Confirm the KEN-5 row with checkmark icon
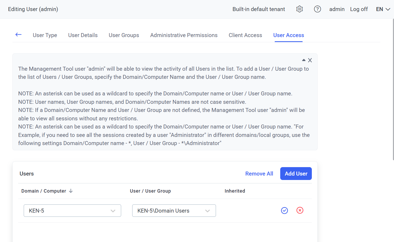Viewport: 394px width, 242px height. coord(284,210)
